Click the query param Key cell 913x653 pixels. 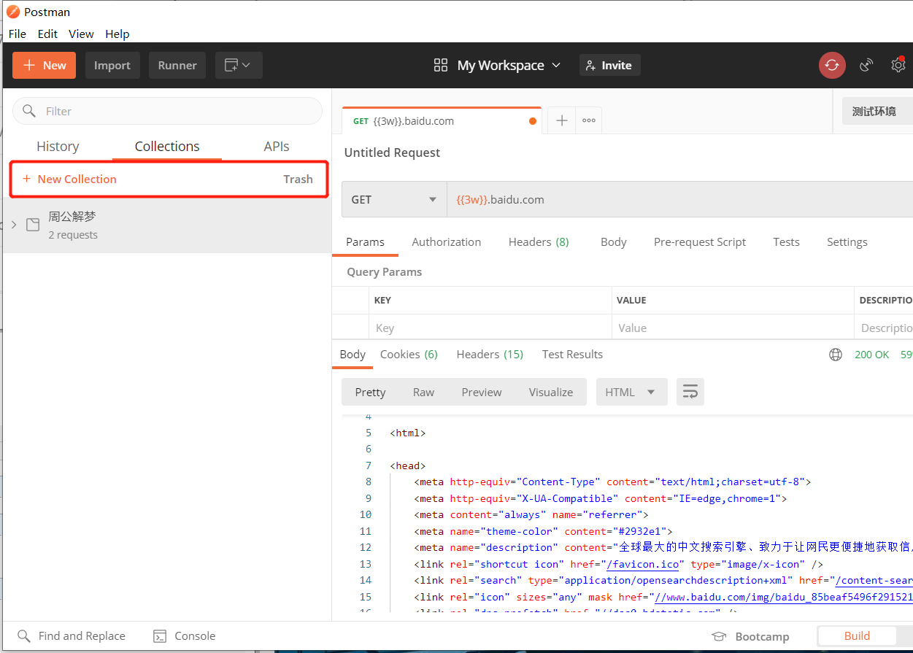(490, 328)
